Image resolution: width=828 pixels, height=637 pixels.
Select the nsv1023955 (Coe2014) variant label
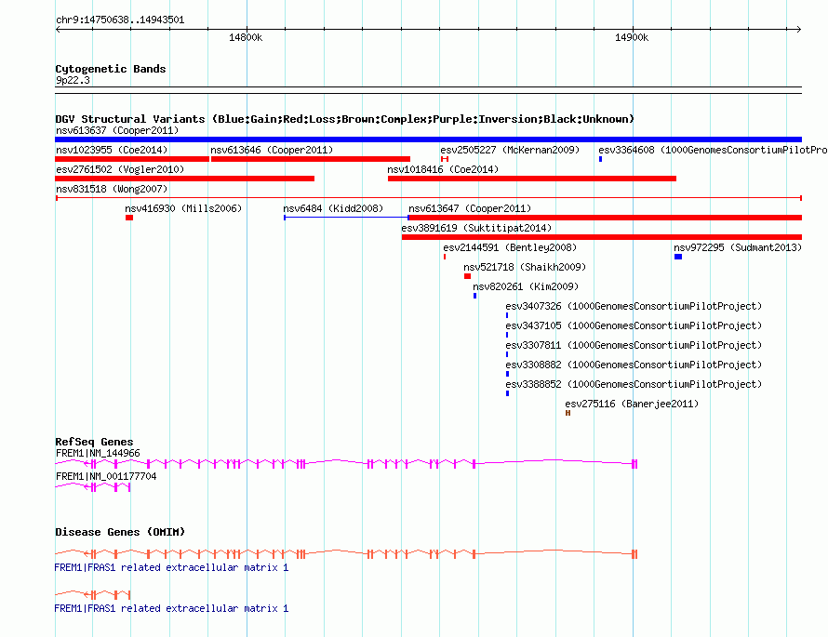click(112, 150)
